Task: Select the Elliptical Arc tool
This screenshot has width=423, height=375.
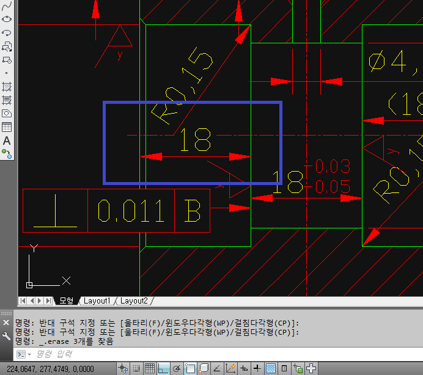Action: pos(7,32)
